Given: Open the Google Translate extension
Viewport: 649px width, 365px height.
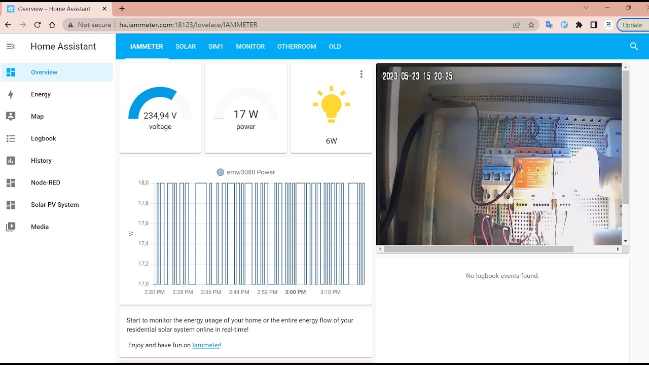Looking at the screenshot, I should tap(549, 24).
